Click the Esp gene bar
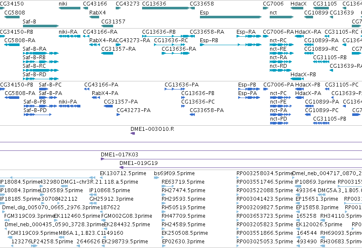The width and height of the screenshot is (362, 248). point(231,17)
